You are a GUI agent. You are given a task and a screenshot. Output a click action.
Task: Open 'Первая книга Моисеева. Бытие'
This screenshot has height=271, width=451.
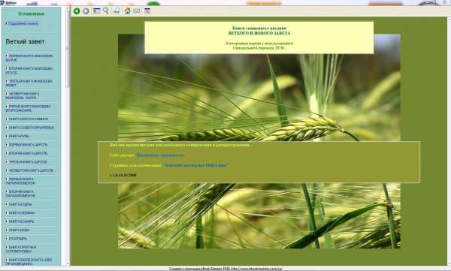(x=29, y=58)
